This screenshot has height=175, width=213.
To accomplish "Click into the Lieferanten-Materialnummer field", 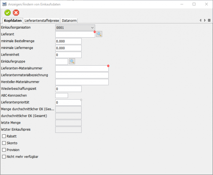I will coord(82,68).
